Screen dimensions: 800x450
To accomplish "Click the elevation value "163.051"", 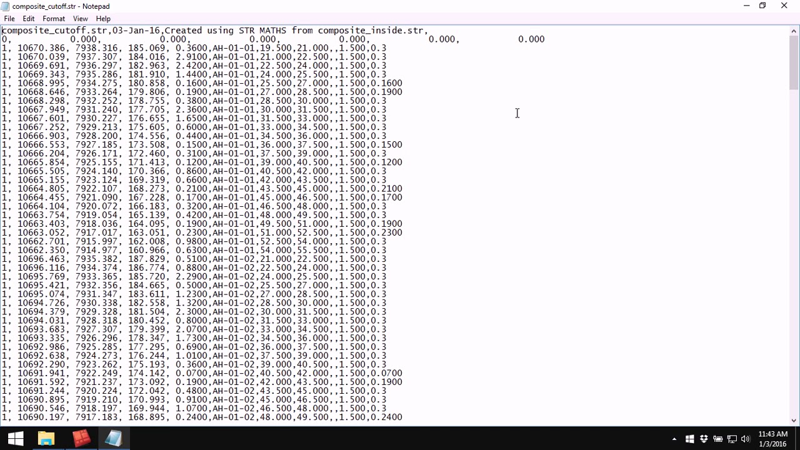I will 147,232.
